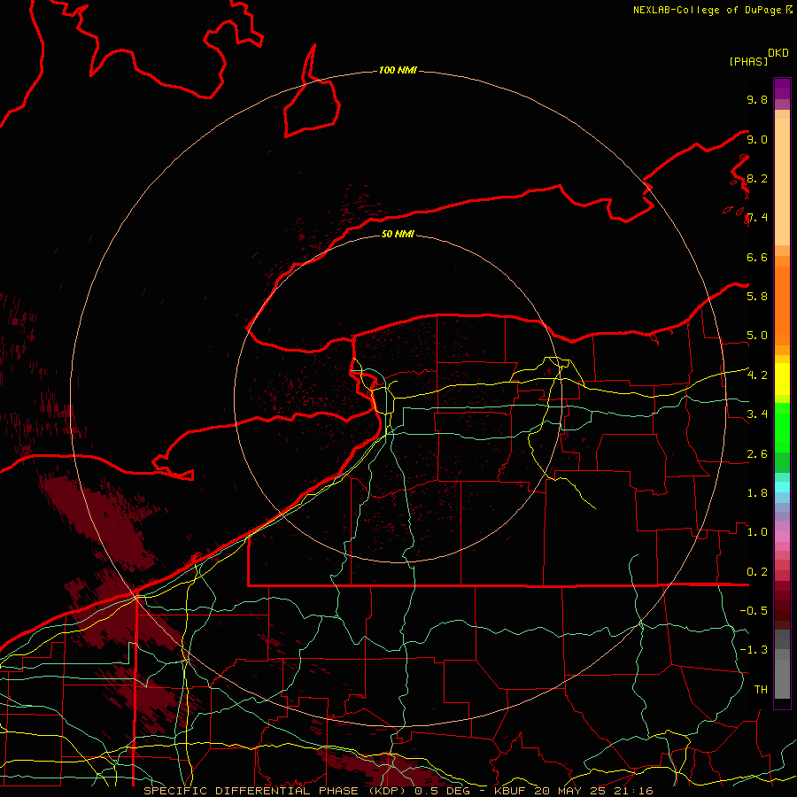Click the 2.6 scale value

point(757,454)
